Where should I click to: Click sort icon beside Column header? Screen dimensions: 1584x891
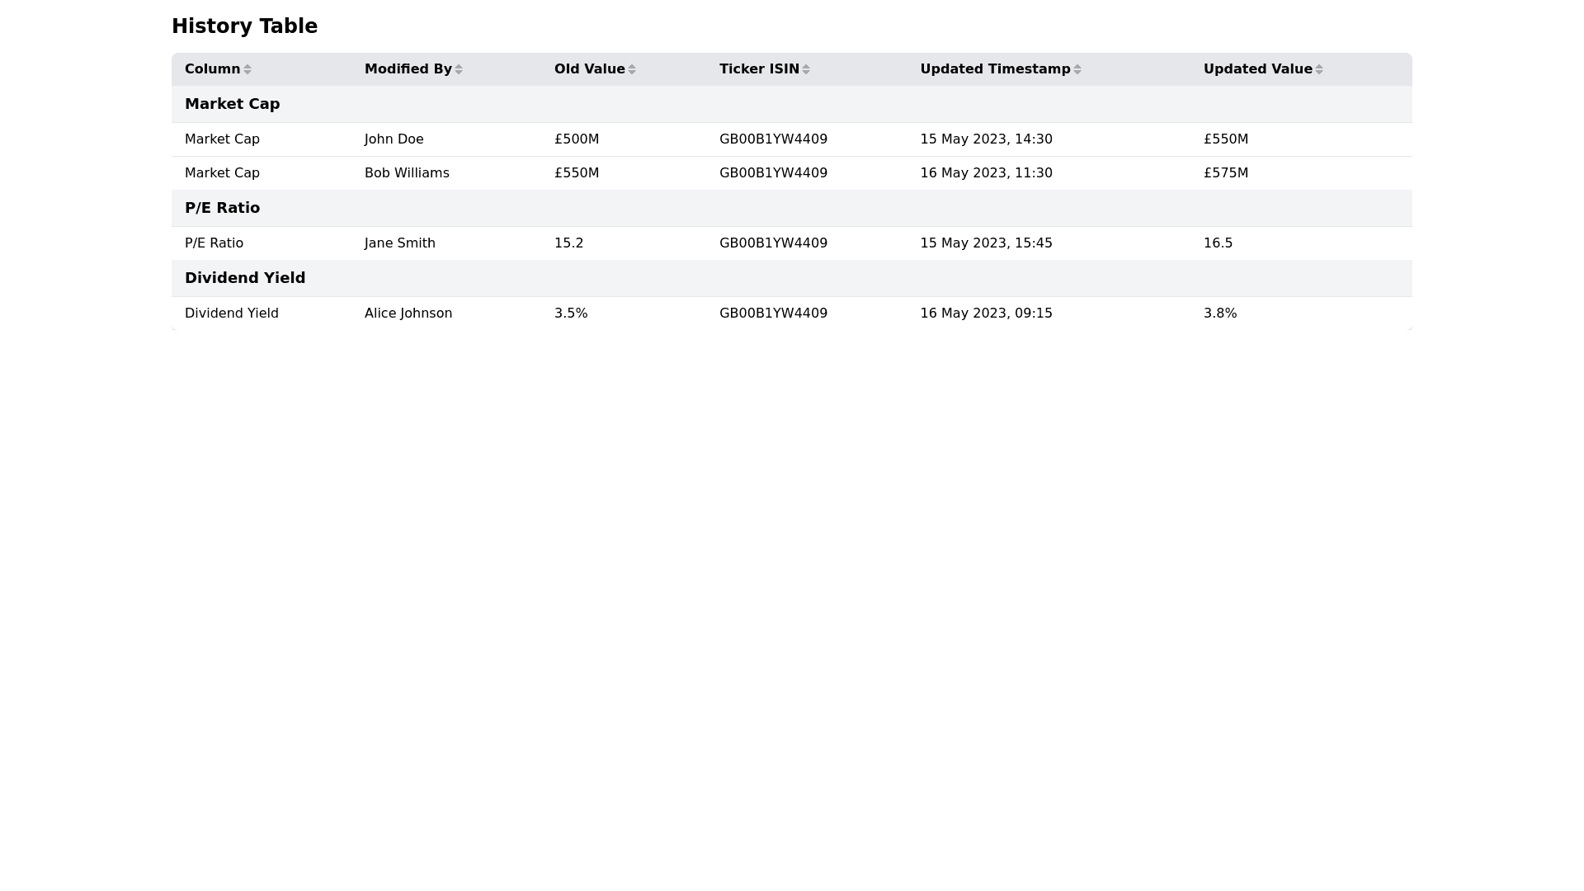[x=247, y=69]
